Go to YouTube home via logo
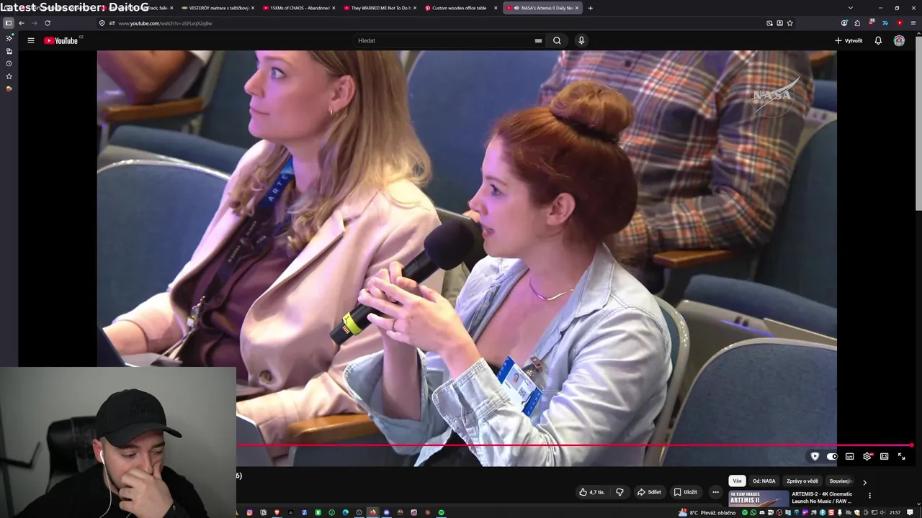922x518 pixels. point(63,40)
